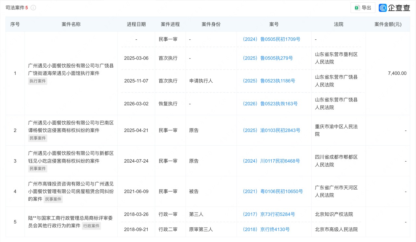Click the 申请执行人 identity cell
Image resolution: width=416 pixels, height=242 pixels.
click(201, 81)
